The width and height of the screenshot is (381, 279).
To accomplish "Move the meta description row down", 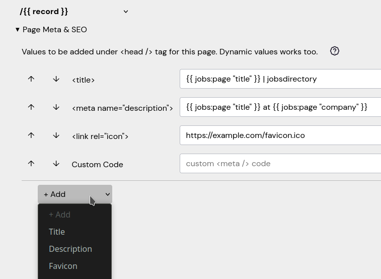I will click(x=56, y=107).
